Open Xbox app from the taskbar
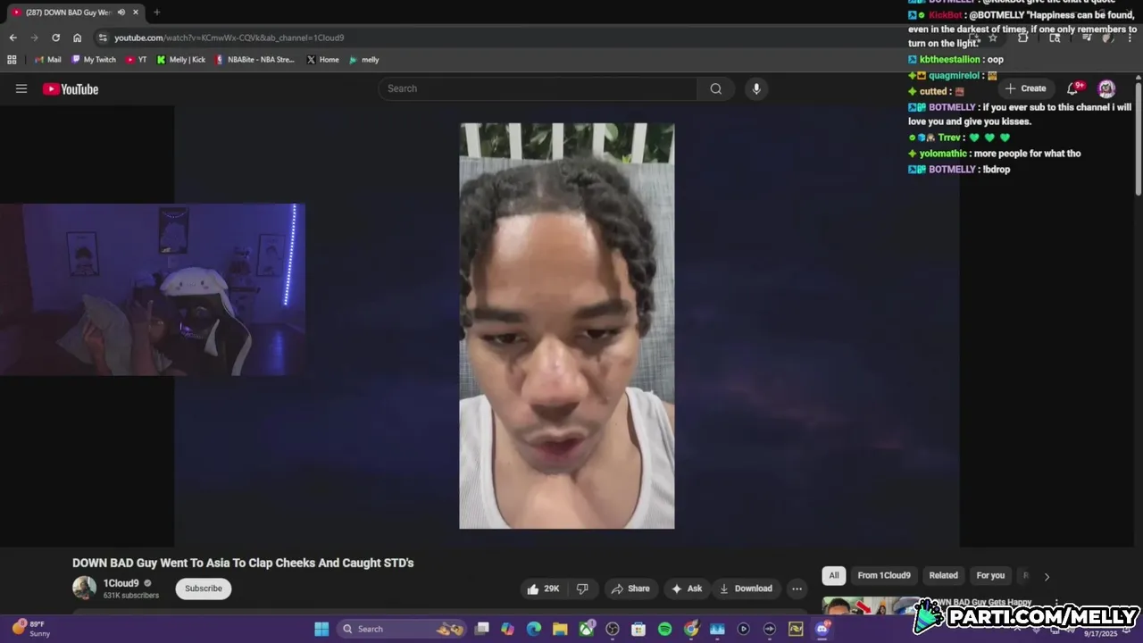1143x643 pixels. (587, 629)
